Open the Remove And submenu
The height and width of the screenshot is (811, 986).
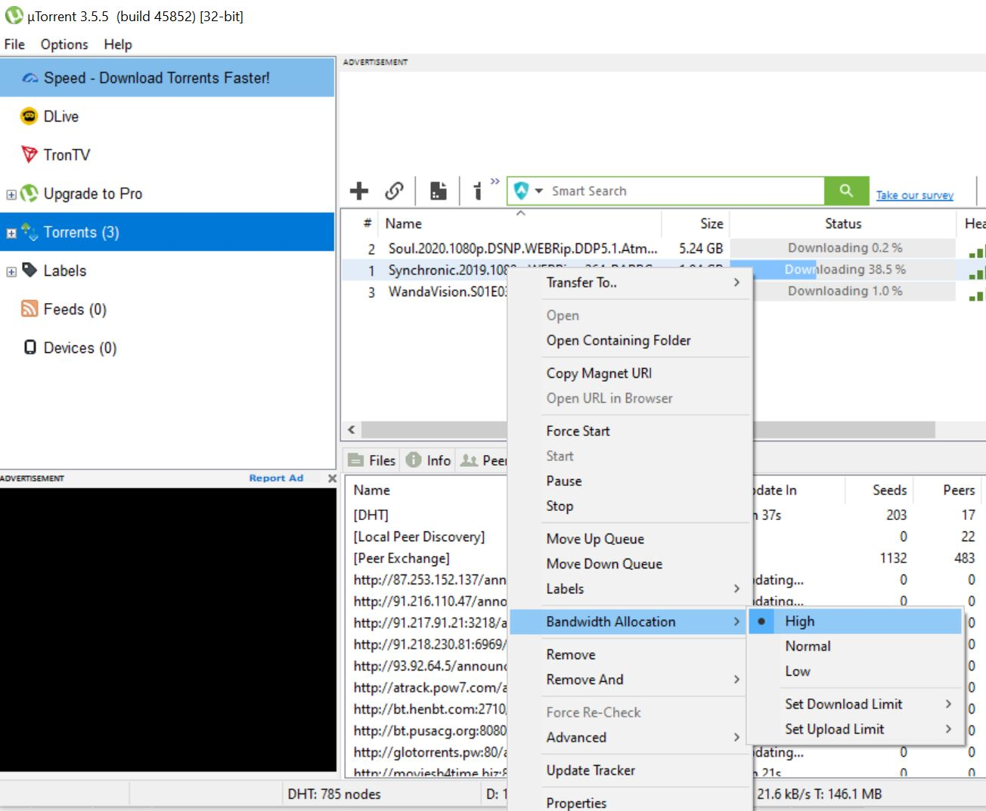click(631, 679)
